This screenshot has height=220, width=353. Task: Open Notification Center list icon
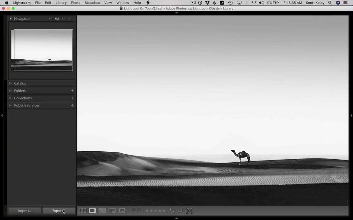point(345,3)
